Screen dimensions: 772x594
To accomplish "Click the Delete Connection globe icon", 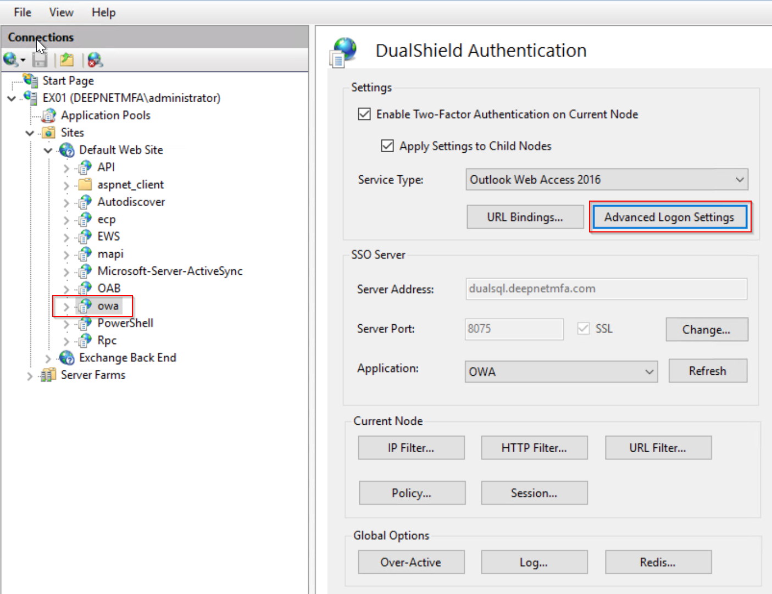I will [95, 60].
